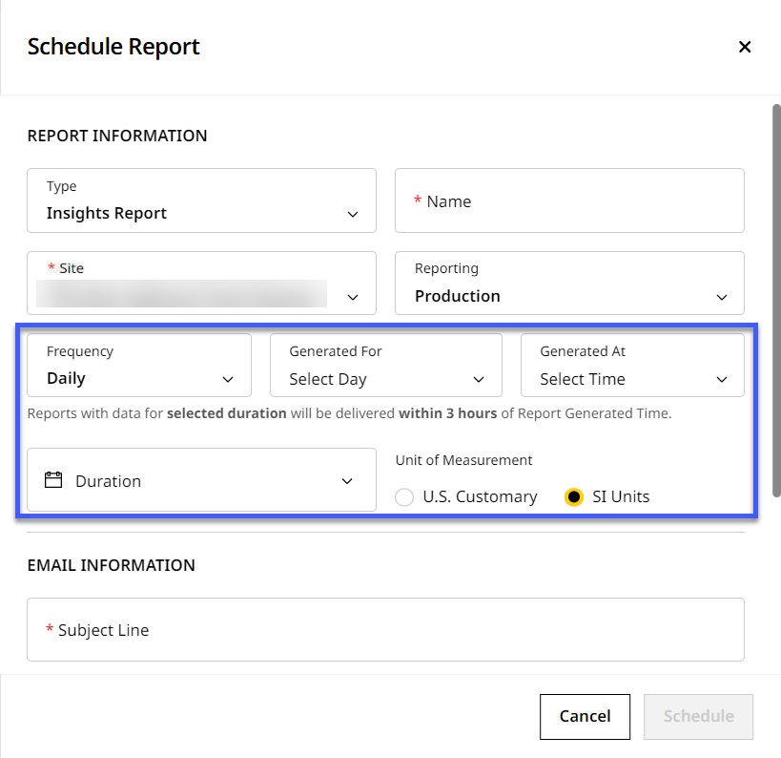The image size is (781, 758).
Task: Click the Cancel button
Action: pos(585,716)
